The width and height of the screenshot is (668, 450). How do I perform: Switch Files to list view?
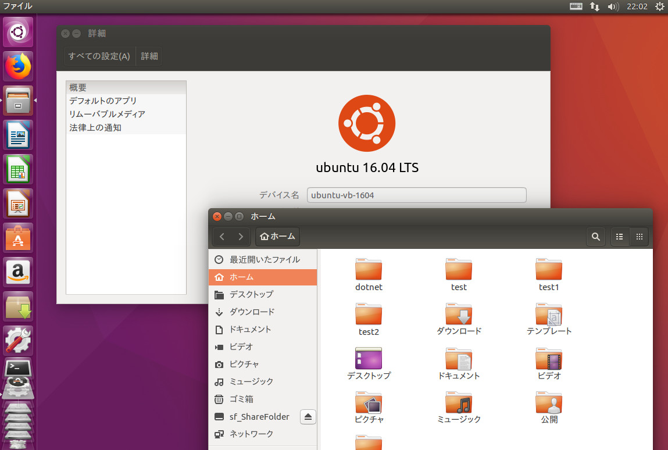click(620, 237)
